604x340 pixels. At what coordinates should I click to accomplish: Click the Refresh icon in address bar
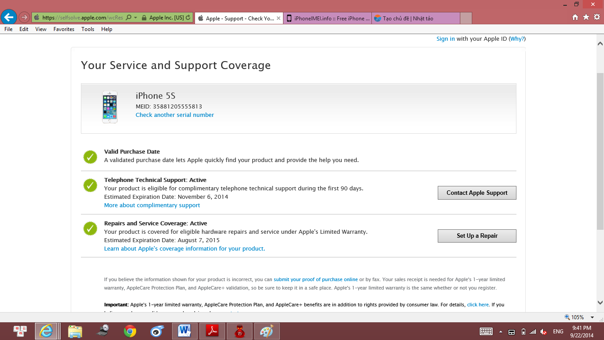[188, 18]
